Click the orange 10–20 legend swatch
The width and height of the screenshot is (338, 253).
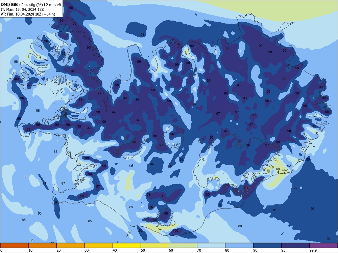click(43, 246)
